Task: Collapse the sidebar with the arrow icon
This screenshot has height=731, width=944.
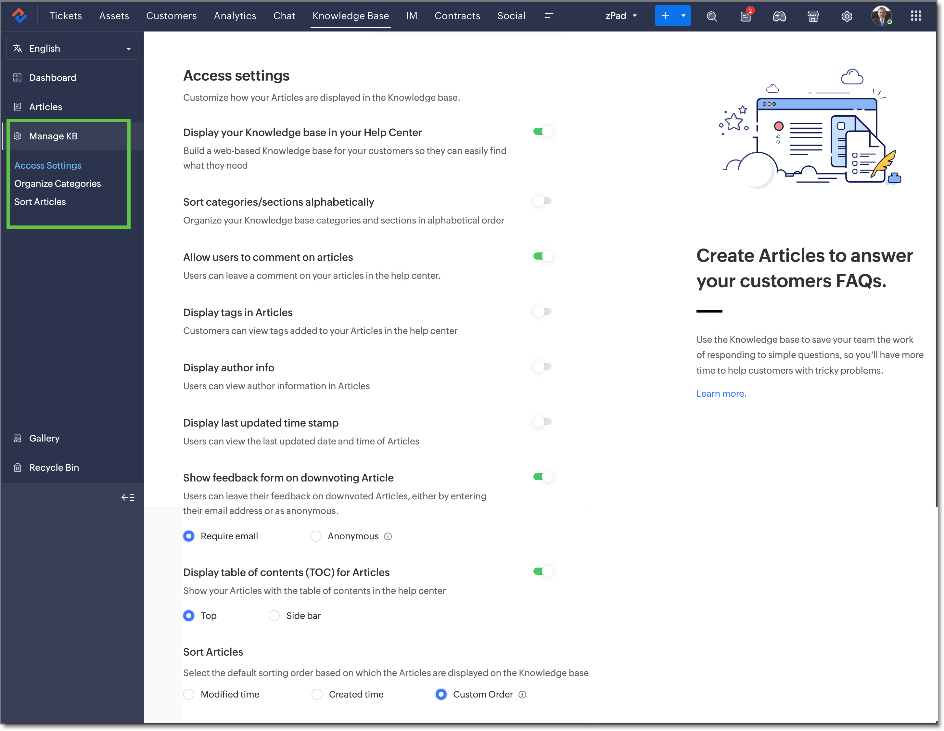Action: [x=128, y=497]
